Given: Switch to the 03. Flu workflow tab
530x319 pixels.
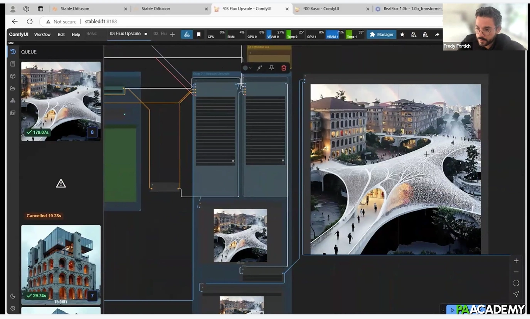Looking at the screenshot, I should [159, 34].
